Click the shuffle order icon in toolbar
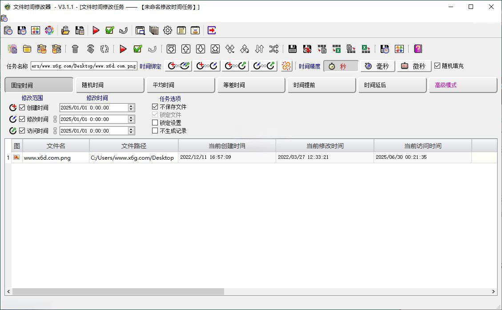502x310 pixels. [274, 49]
